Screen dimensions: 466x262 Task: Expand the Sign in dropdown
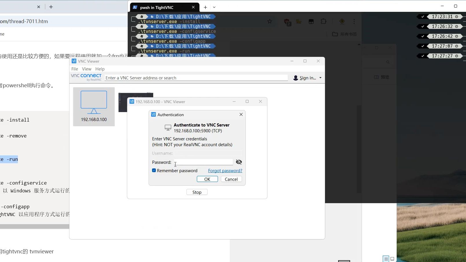click(320, 78)
